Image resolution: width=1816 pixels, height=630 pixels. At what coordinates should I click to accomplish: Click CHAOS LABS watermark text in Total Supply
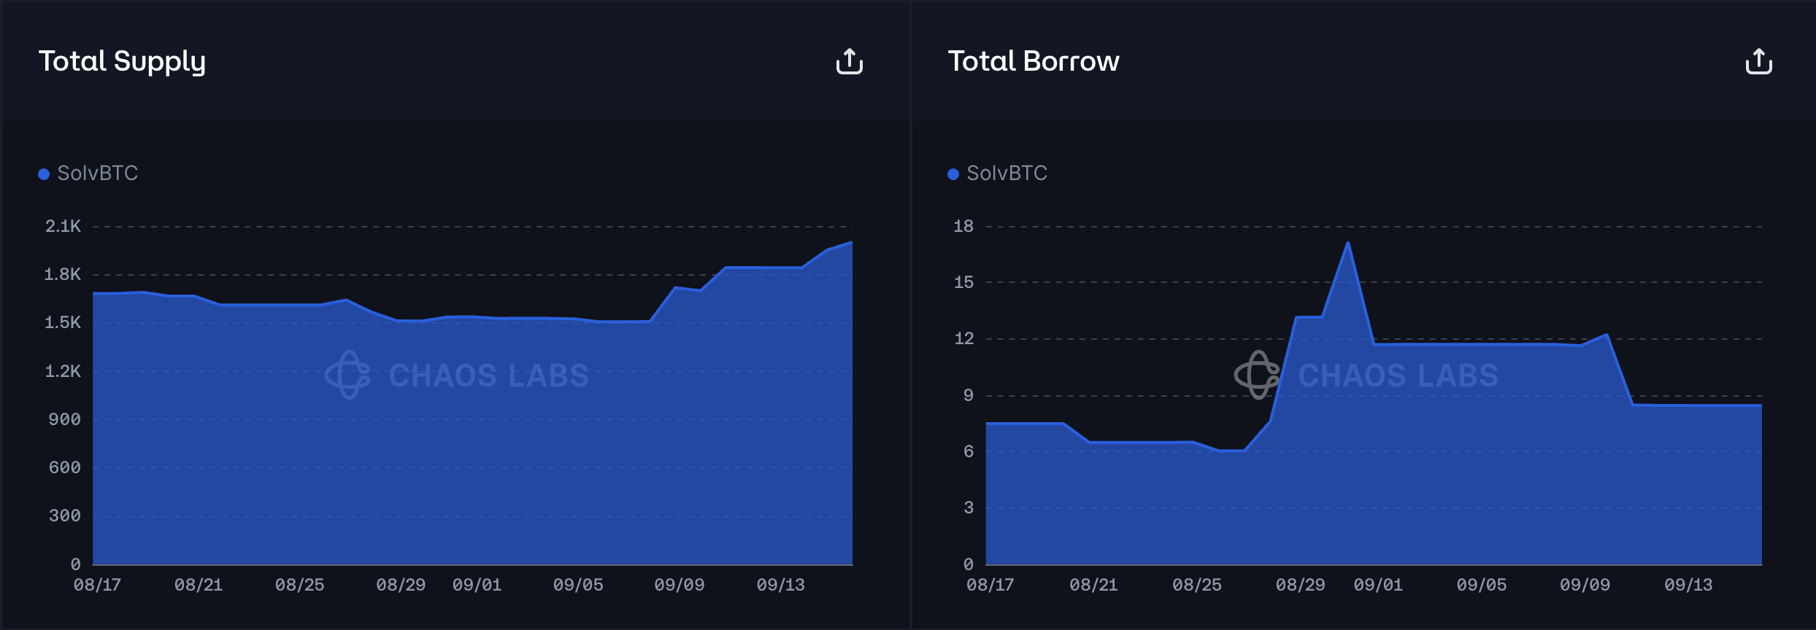pos(488,376)
